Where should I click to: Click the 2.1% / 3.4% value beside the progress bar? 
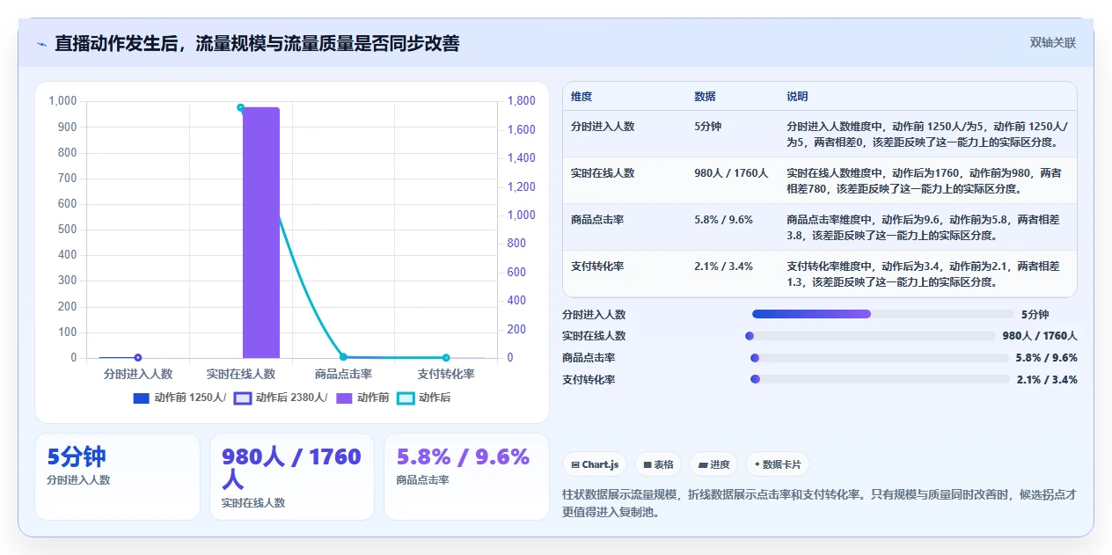point(1047,380)
